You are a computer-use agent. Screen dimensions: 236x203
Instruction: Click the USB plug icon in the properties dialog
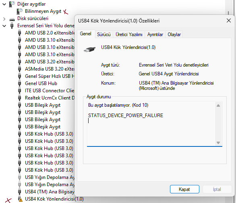coord(89,49)
